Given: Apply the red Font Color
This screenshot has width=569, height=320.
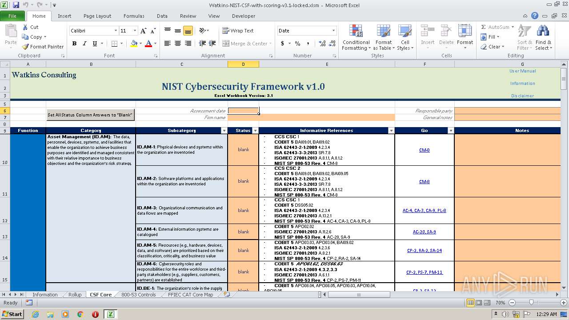Looking at the screenshot, I should tap(148, 44).
